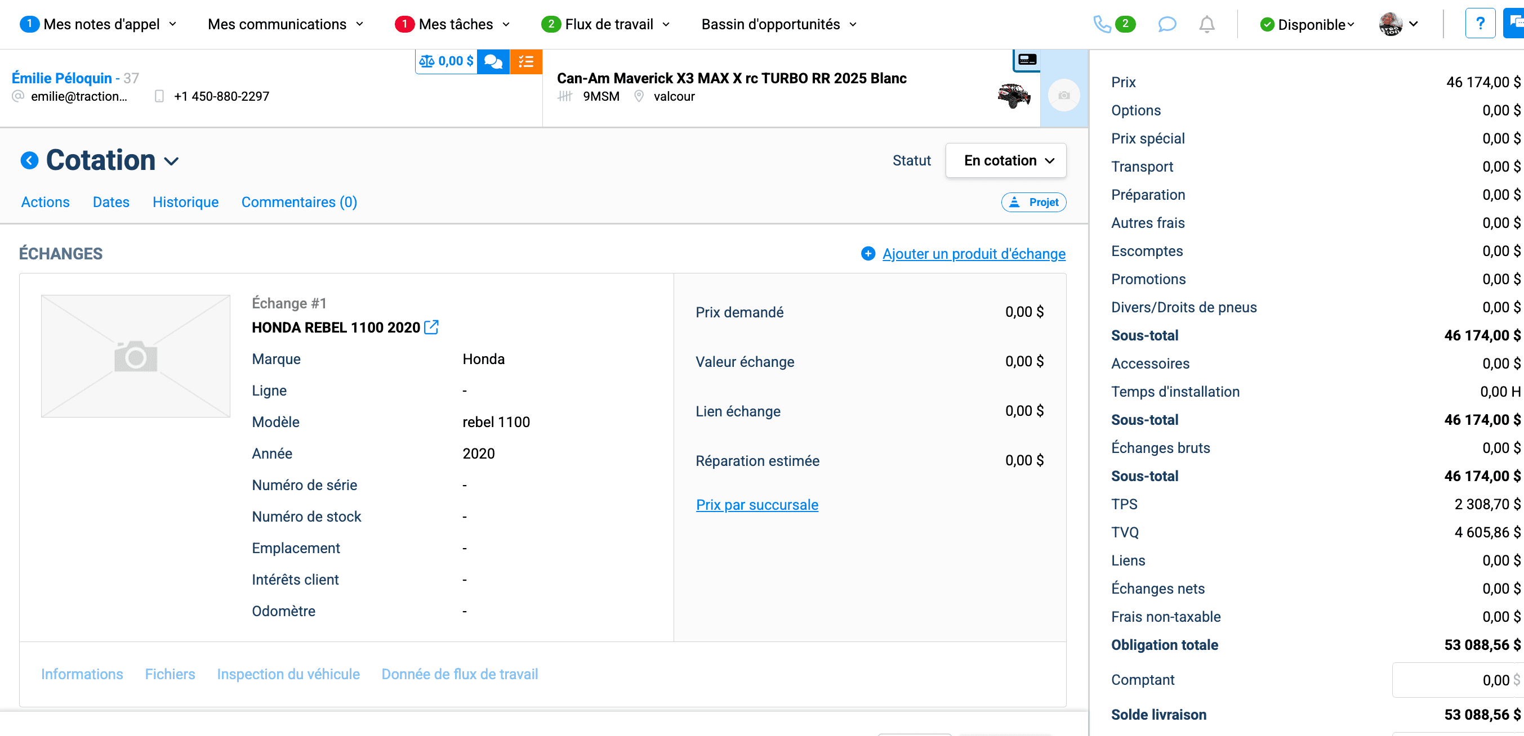Open the blue conversation bubbles button
The image size is (1524, 736).
tap(493, 61)
